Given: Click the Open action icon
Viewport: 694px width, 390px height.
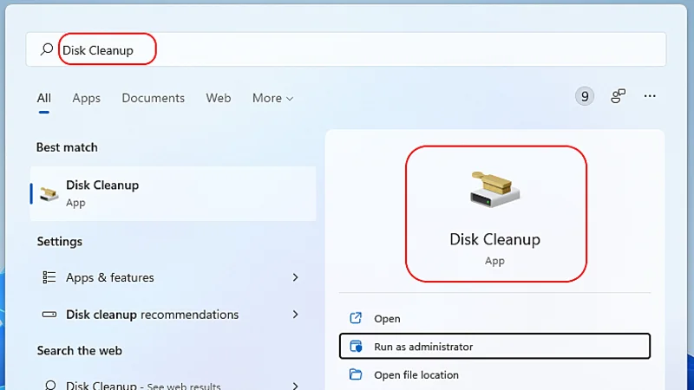Looking at the screenshot, I should tap(356, 318).
